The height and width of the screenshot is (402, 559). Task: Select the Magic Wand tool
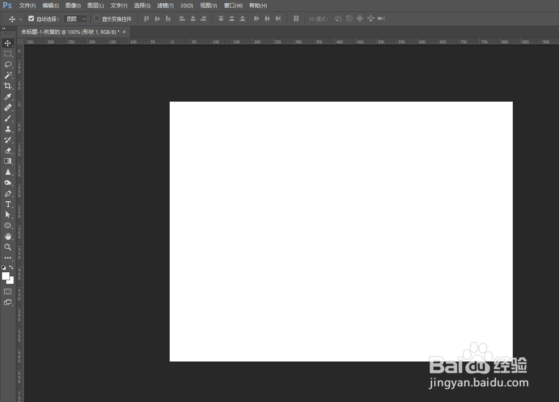tap(8, 75)
